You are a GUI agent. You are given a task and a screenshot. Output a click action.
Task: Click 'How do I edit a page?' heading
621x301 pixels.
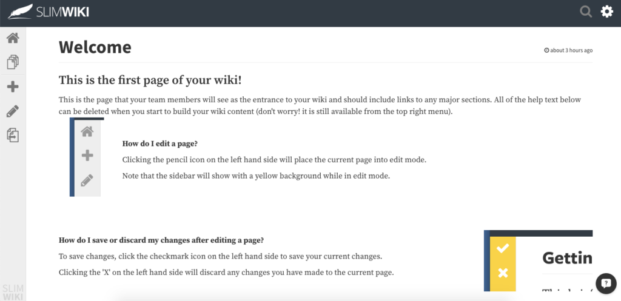[159, 144]
